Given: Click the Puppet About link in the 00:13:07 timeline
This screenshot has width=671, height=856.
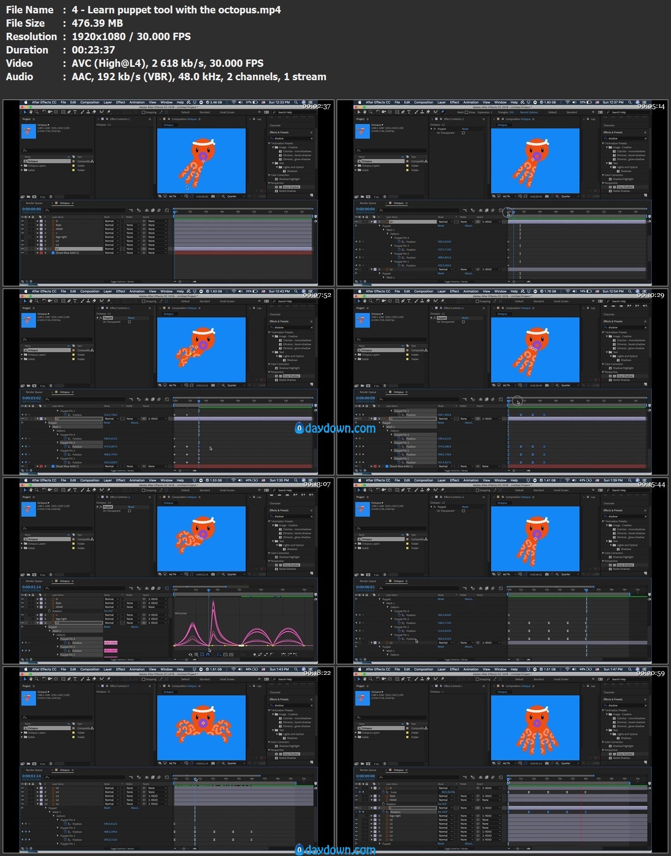Looking at the screenshot, I should pos(135,627).
